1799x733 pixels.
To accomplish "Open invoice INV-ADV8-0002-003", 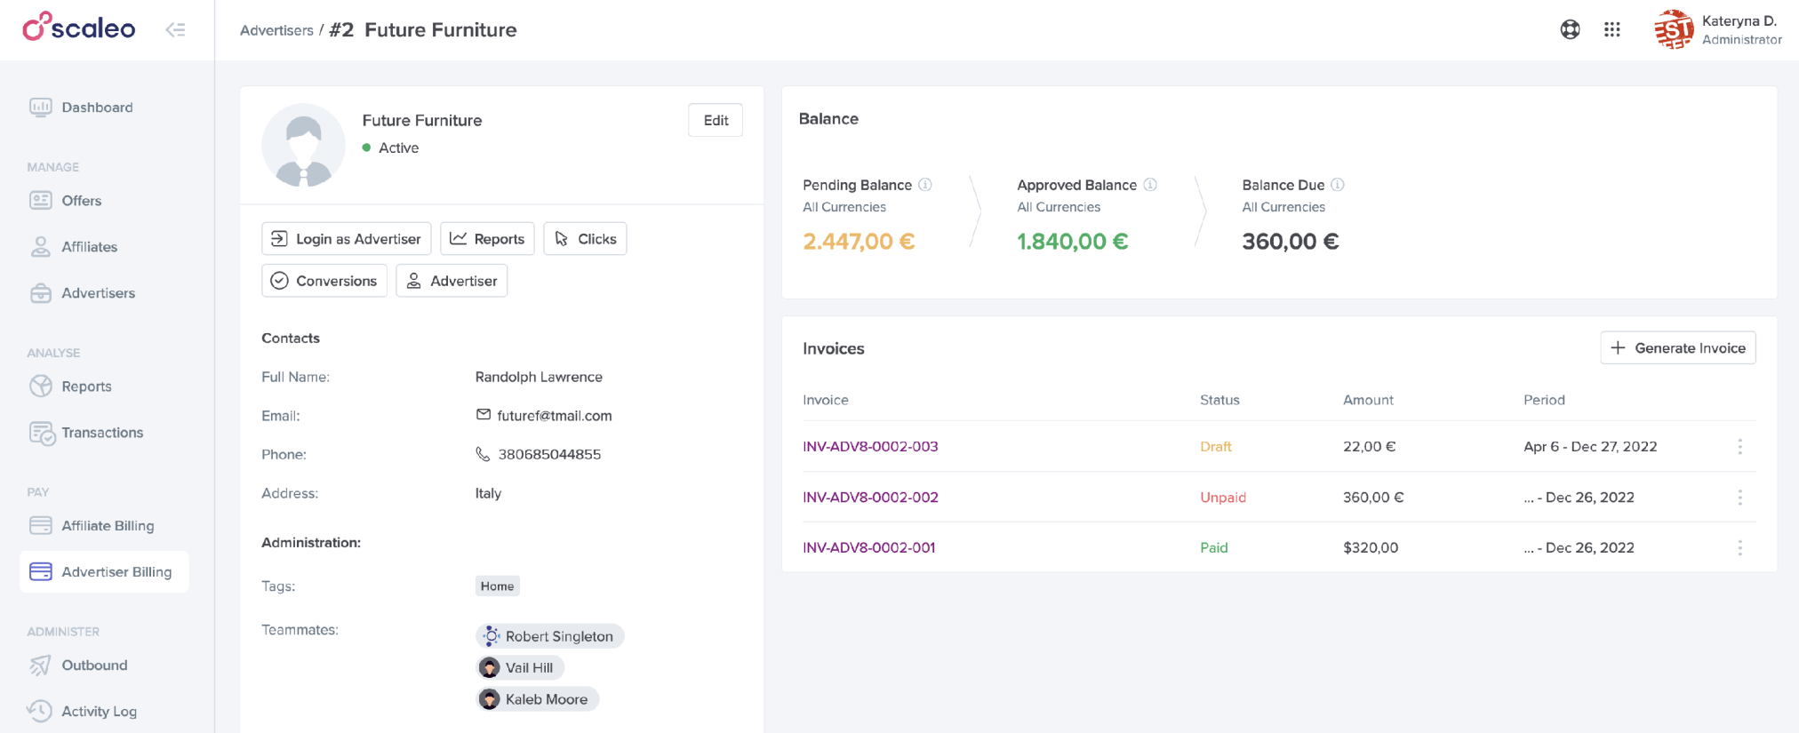I will (870, 447).
